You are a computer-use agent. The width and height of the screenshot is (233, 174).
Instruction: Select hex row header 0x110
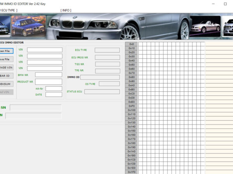(131, 114)
